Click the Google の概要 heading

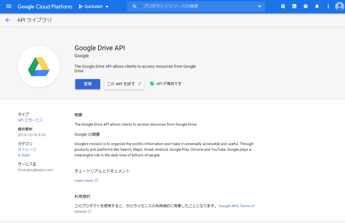[x=87, y=134]
